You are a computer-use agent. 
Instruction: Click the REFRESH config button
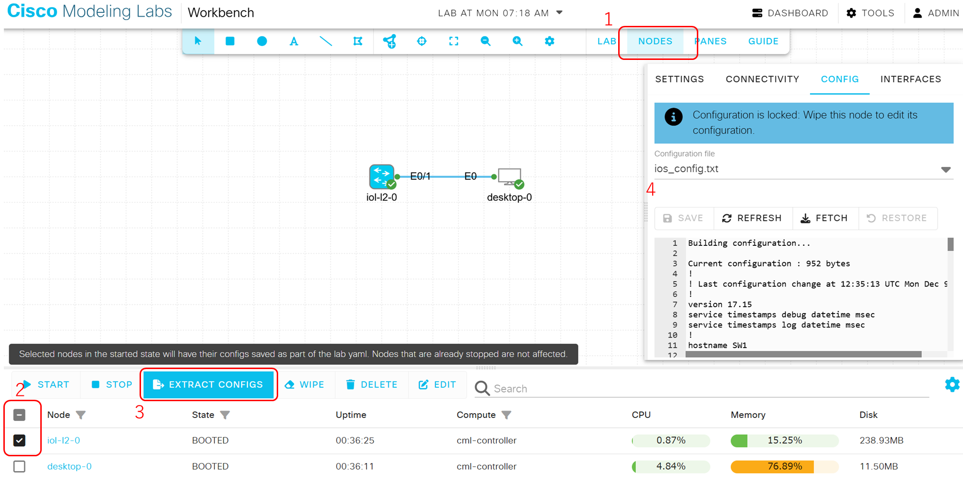click(x=752, y=218)
